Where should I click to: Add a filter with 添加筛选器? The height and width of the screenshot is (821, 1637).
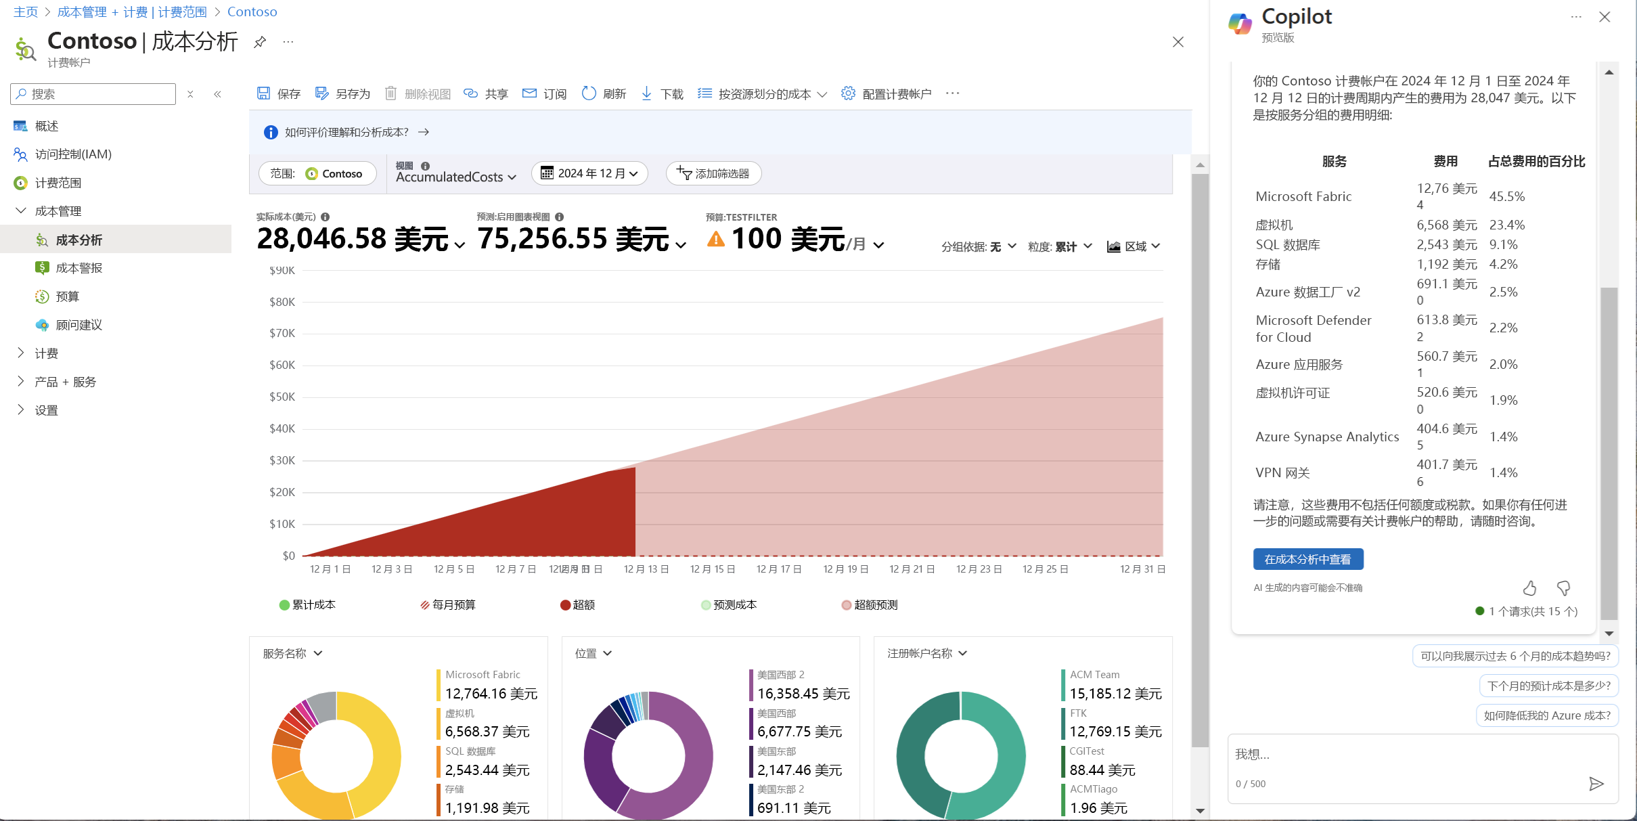tap(713, 173)
